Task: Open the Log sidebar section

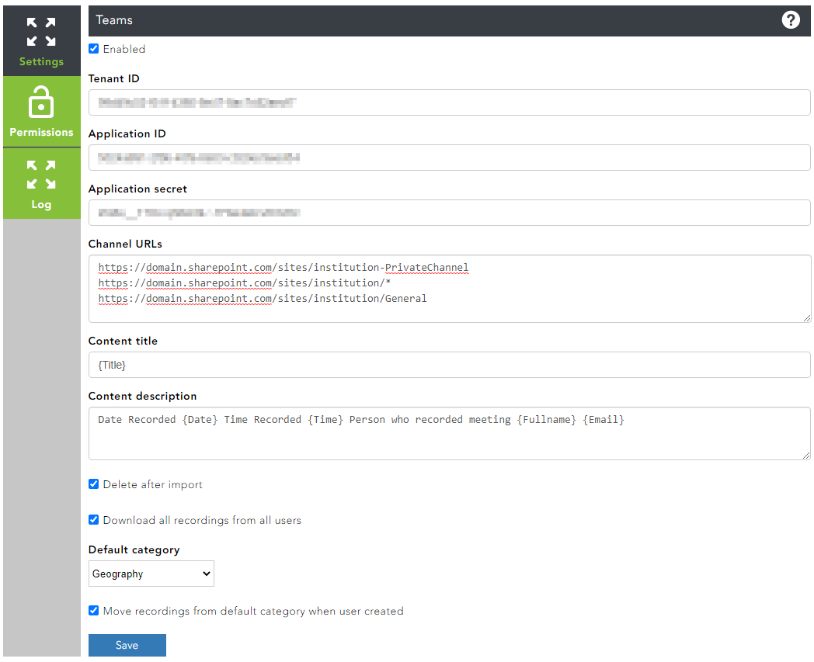Action: pos(41,184)
